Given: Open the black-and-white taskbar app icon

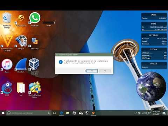Looking at the screenshot, I should pos(87,113).
